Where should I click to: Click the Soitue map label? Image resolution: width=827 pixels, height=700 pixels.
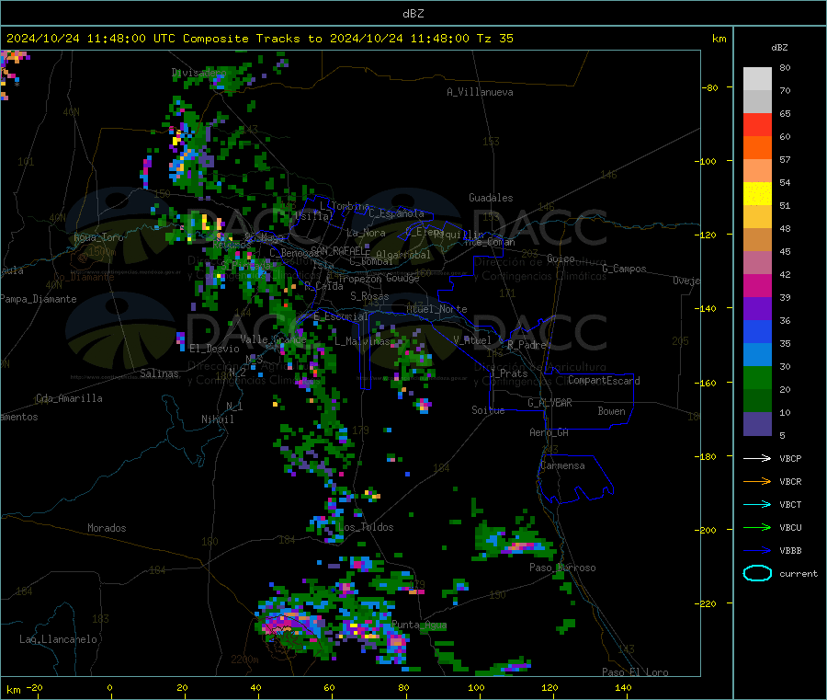click(x=488, y=410)
